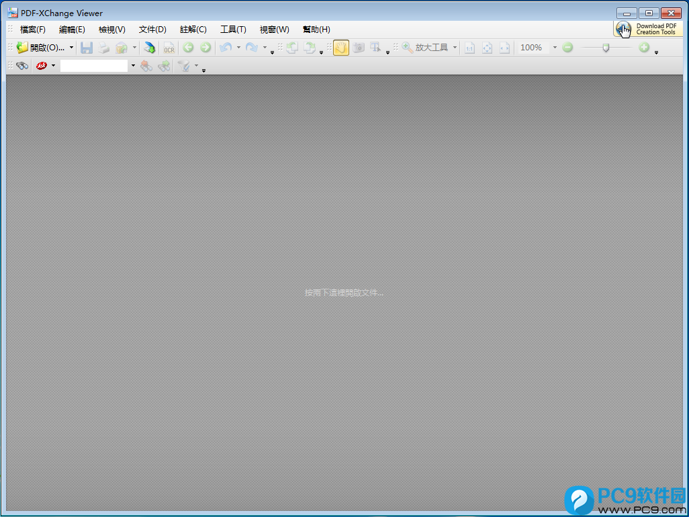Open overflow options after the Redo toolbar
The width and height of the screenshot is (689, 517).
point(273,53)
